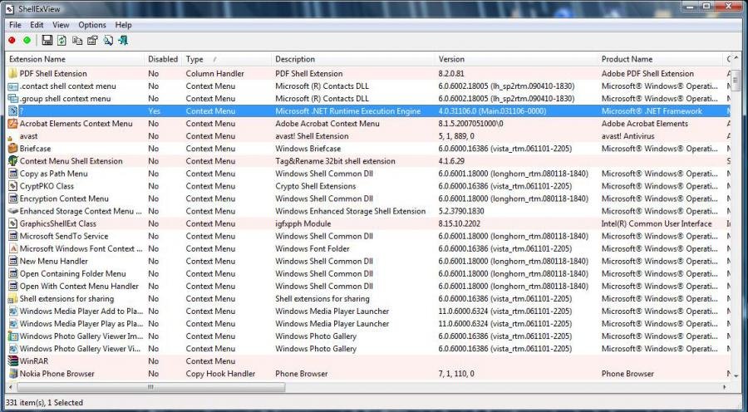748x412 pixels.
Task: Click the GraphicsShellExt Class icon
Action: (x=13, y=223)
